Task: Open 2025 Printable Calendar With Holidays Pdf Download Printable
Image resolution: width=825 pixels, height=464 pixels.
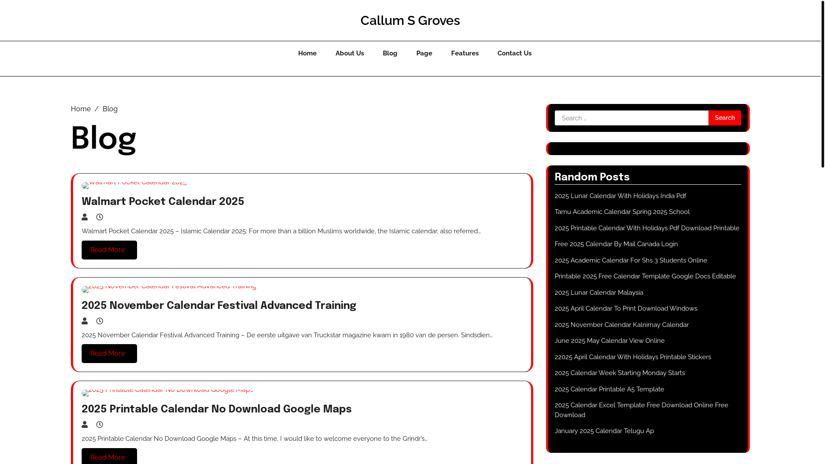Action: pos(647,228)
